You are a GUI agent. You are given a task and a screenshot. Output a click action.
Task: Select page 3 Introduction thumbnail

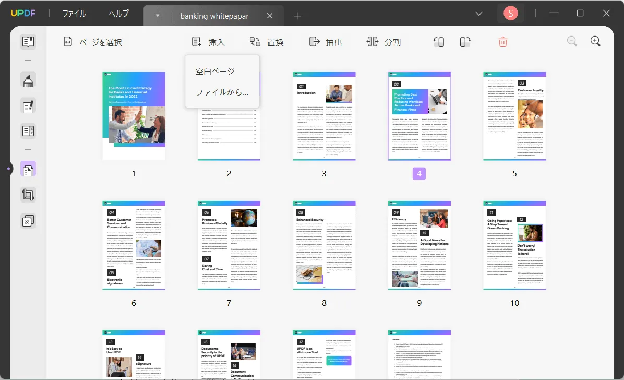[324, 116]
